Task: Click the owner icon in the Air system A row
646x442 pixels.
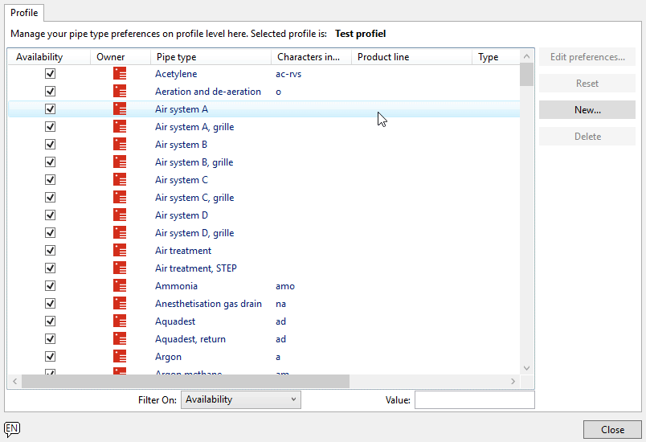Action: 120,109
